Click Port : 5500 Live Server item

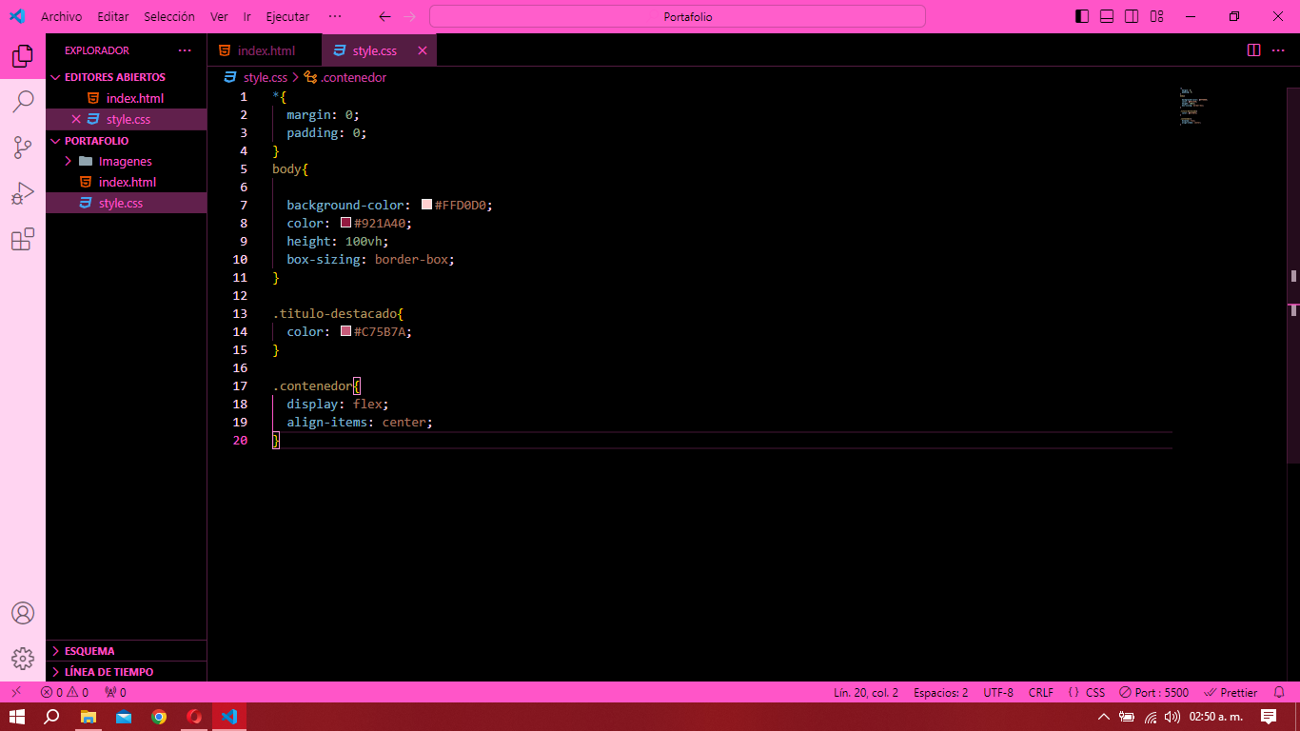tap(1153, 692)
